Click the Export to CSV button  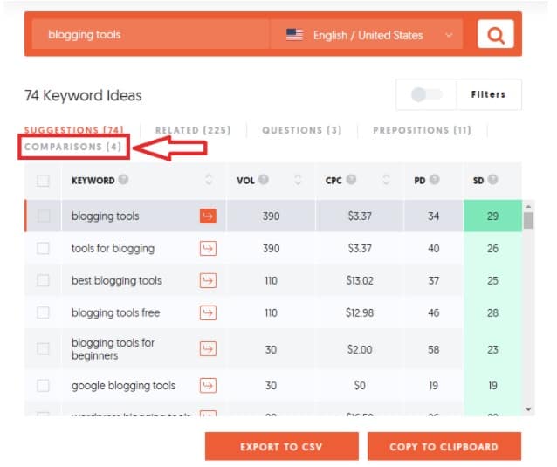pyautogui.click(x=281, y=446)
